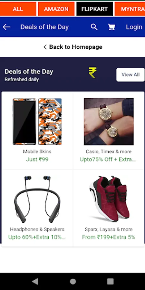
Task: Select the FLIPKART tab
Action: tap(94, 9)
